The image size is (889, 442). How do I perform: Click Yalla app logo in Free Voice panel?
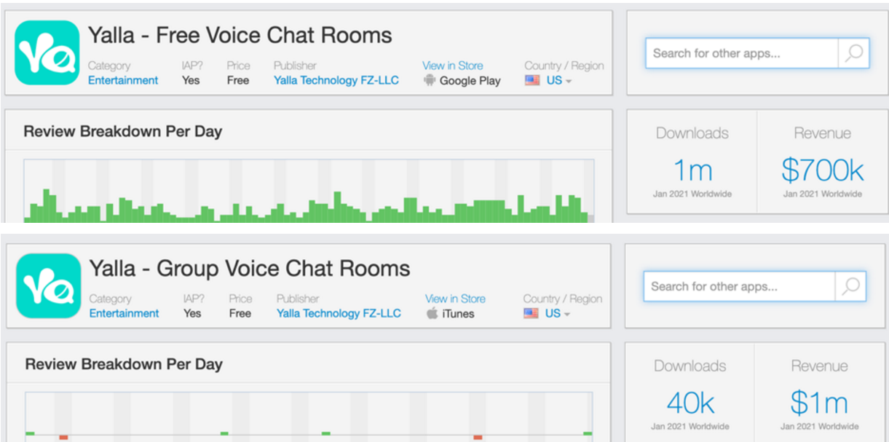[47, 52]
